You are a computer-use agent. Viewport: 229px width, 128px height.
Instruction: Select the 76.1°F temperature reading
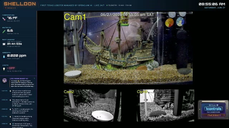(12, 18)
